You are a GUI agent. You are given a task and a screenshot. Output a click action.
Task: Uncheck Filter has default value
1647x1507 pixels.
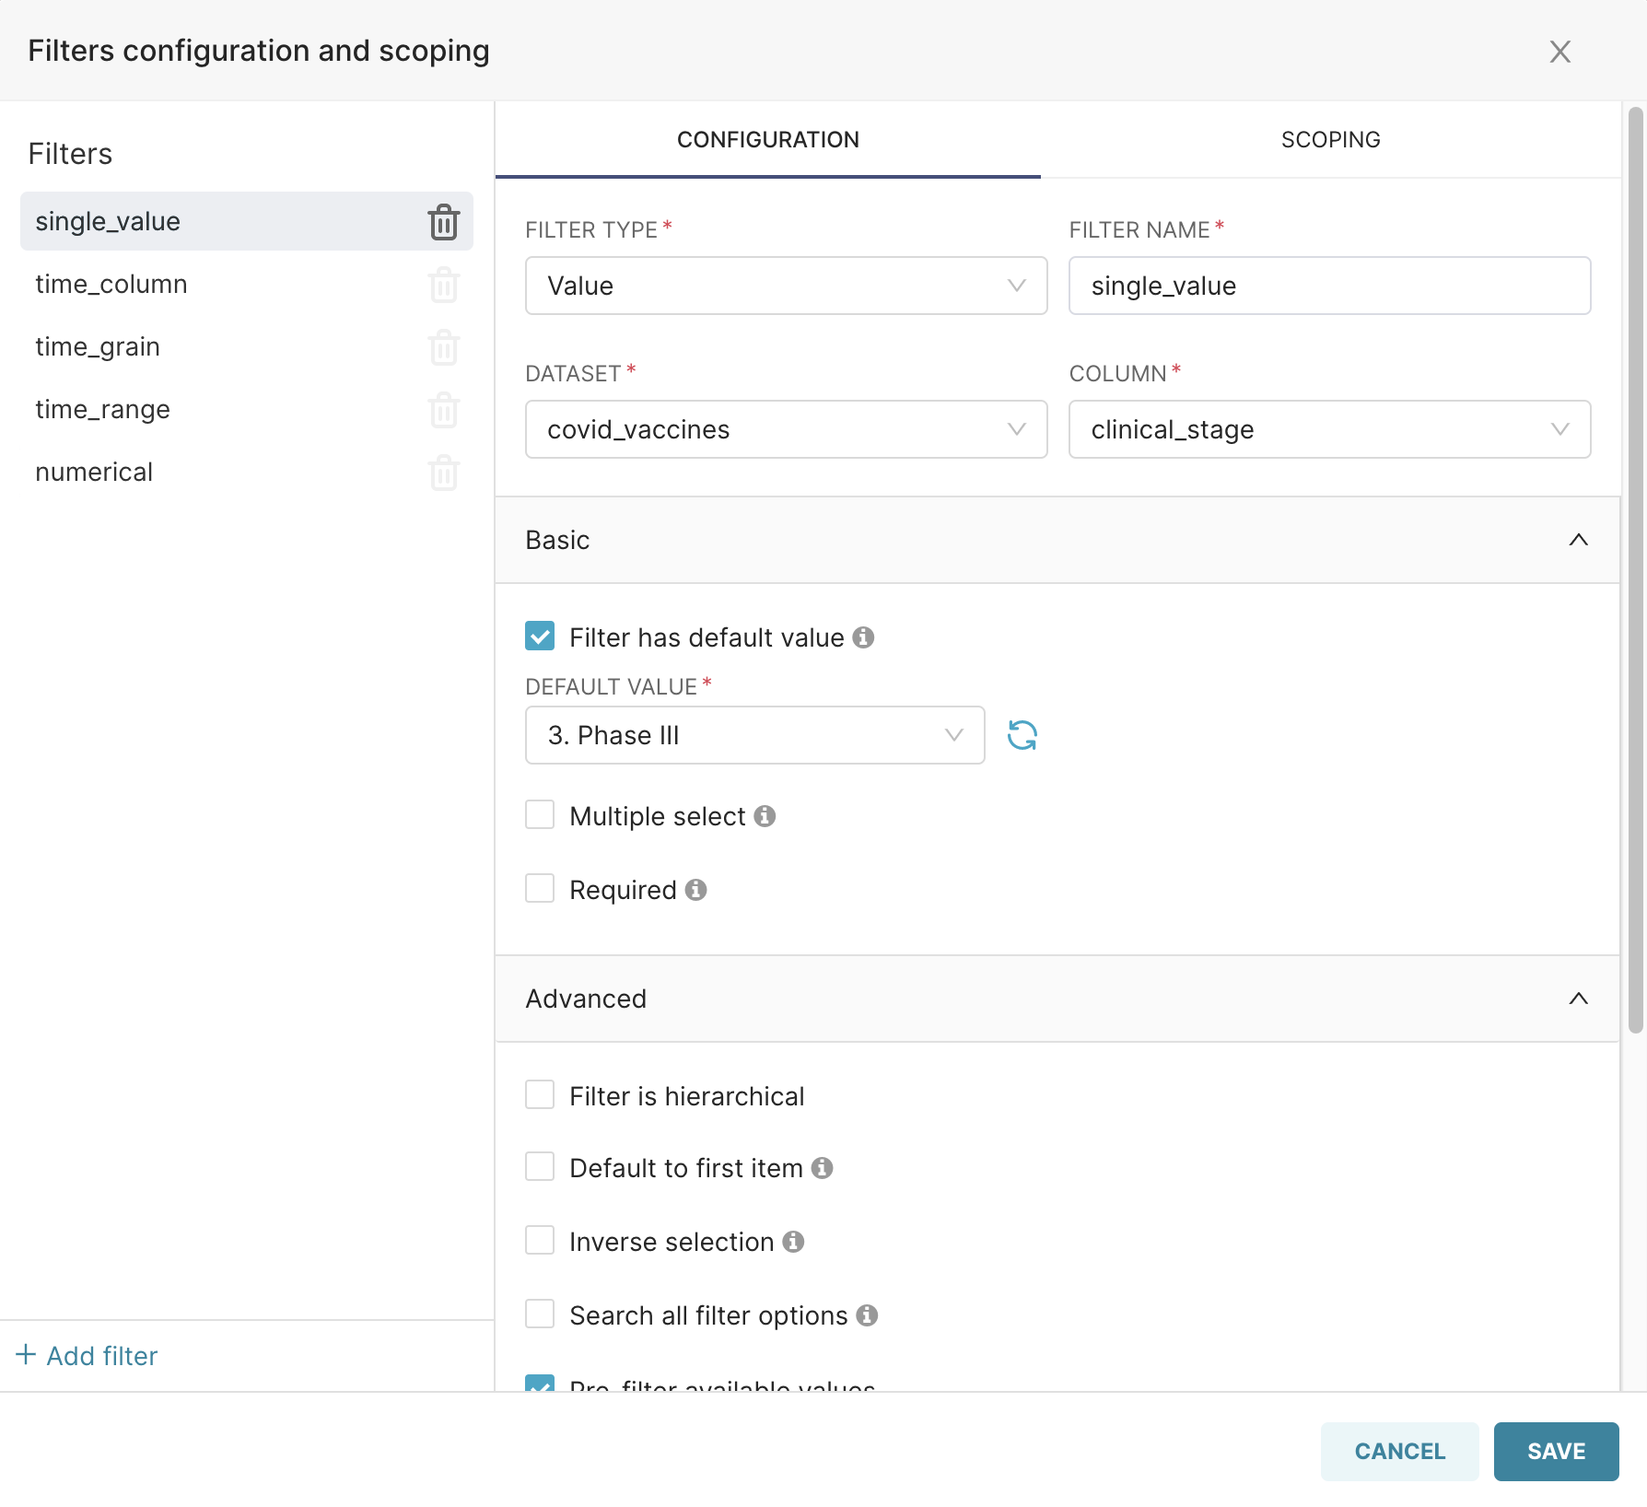(540, 637)
